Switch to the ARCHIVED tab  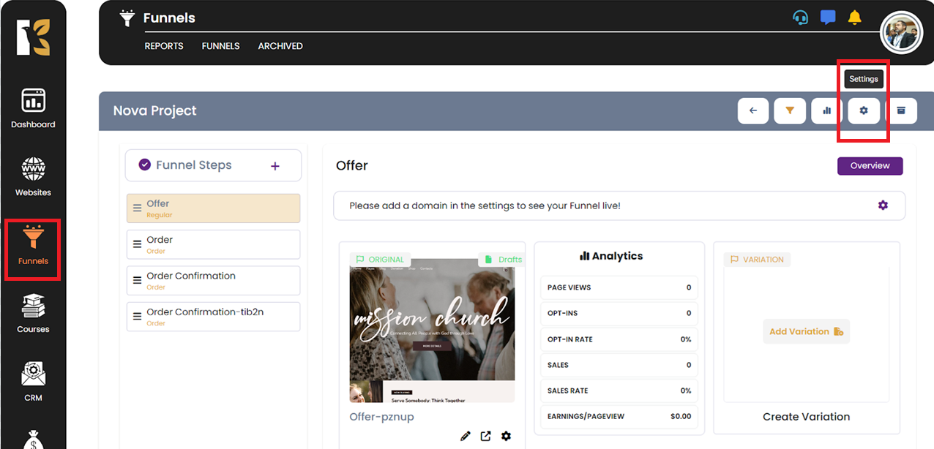[280, 46]
